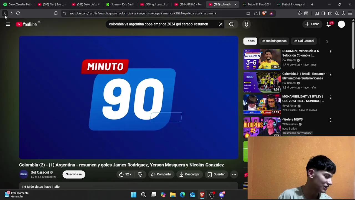
Task: Open a new browser tab
Action: click(312, 4)
